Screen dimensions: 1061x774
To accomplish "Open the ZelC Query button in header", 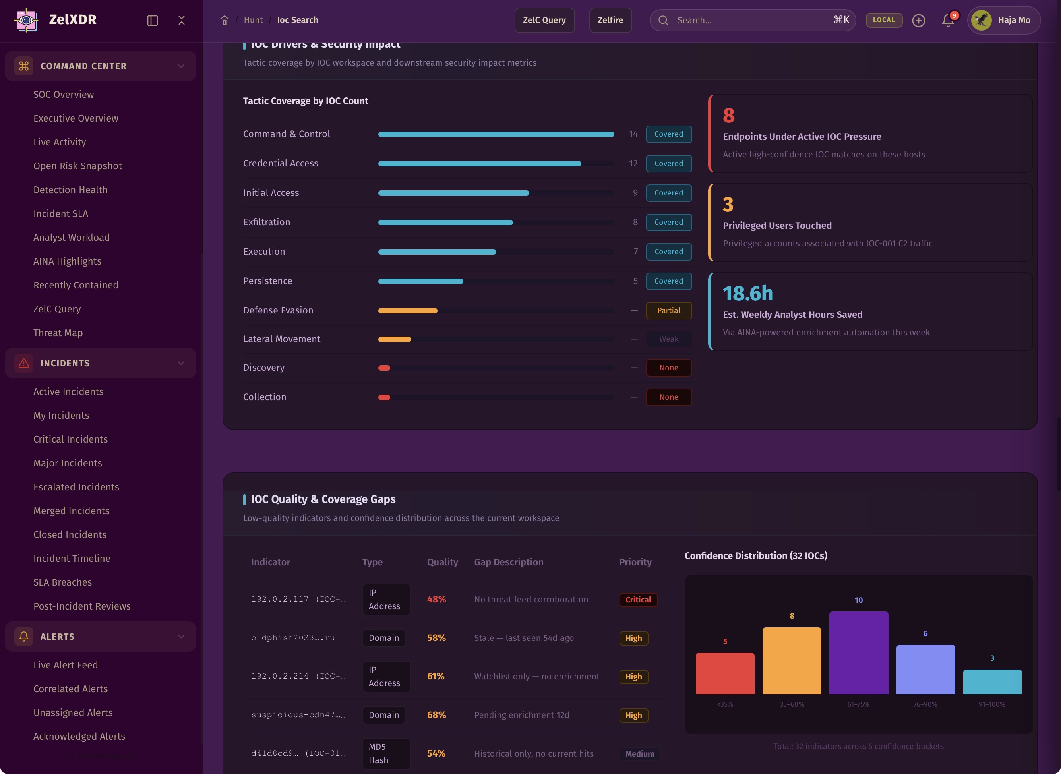I will (544, 20).
